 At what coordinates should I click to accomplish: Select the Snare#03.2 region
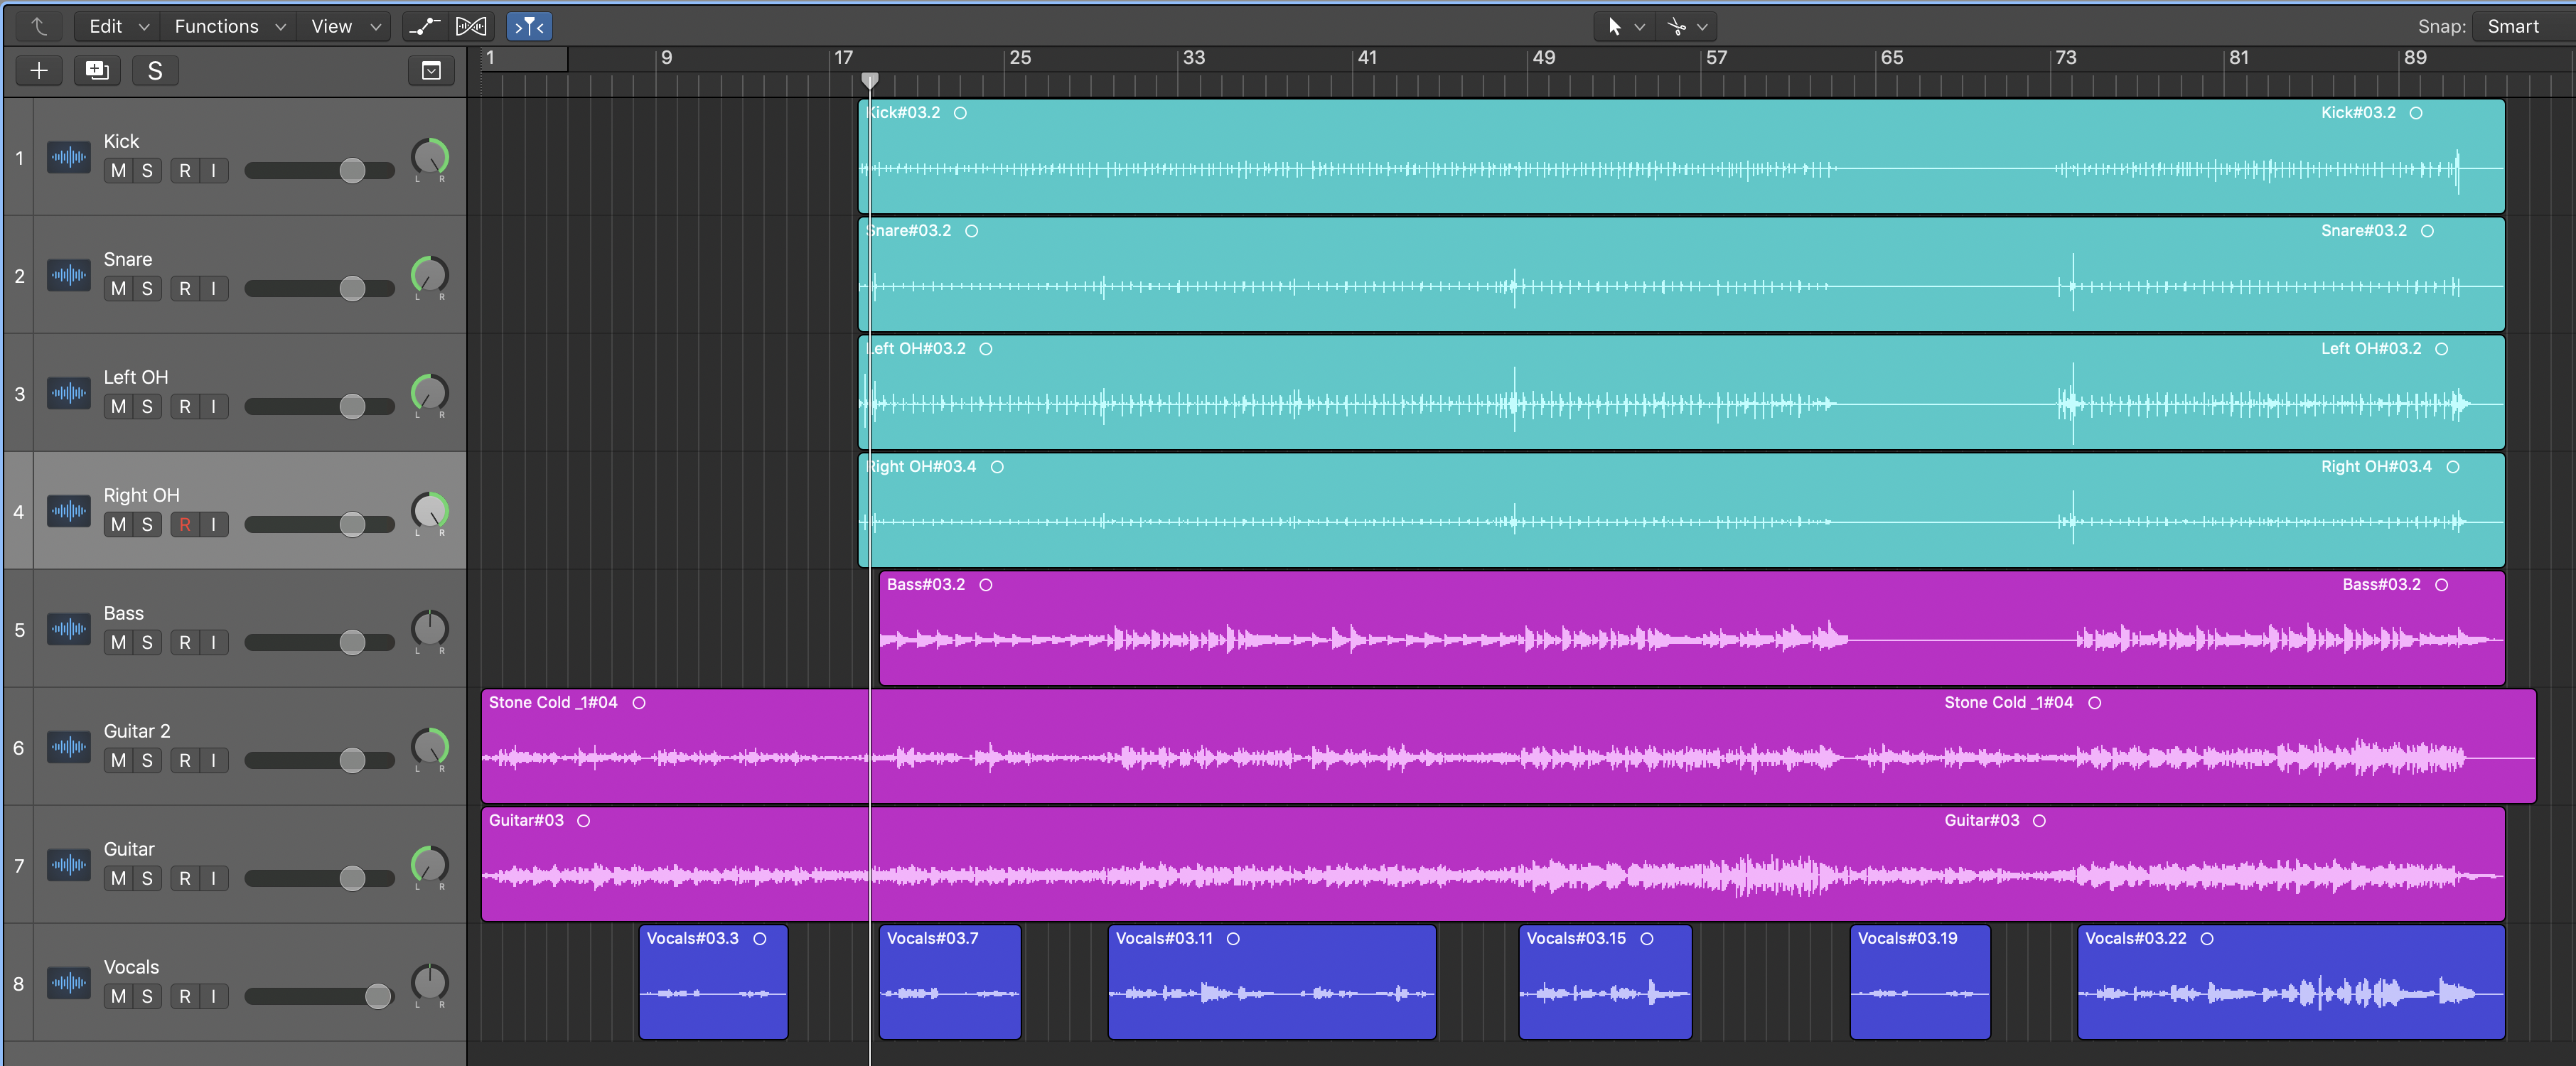click(x=1681, y=275)
